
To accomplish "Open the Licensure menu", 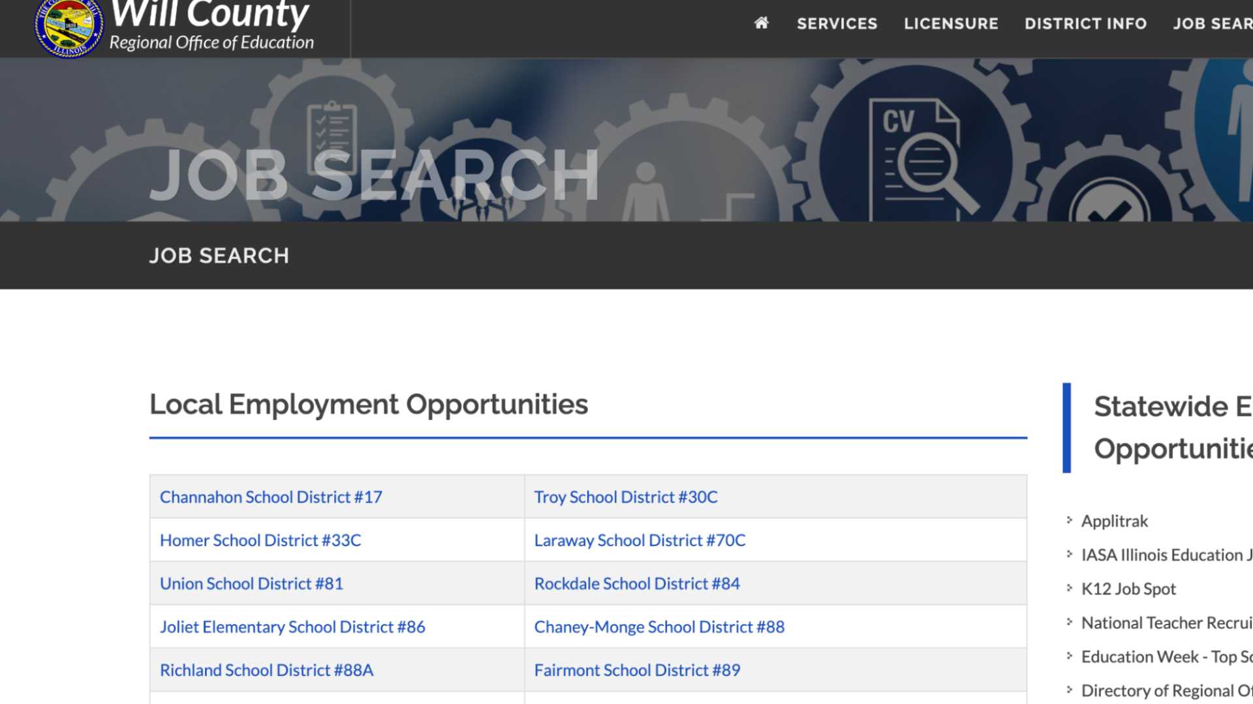I will pyautogui.click(x=951, y=23).
